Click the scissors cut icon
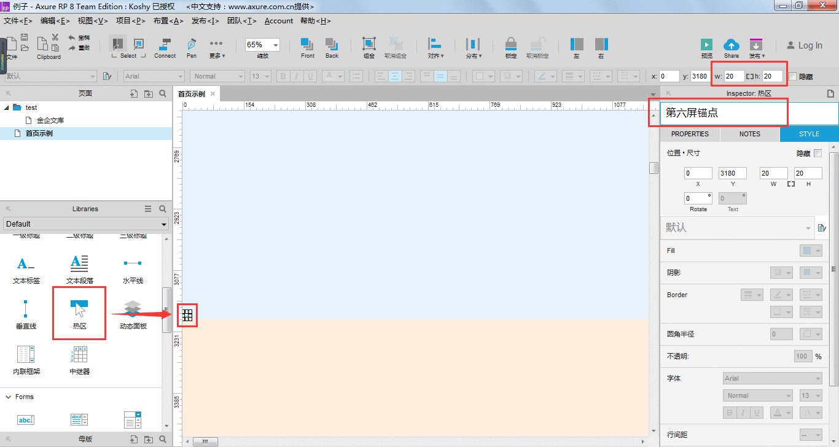839x447 pixels. point(55,37)
